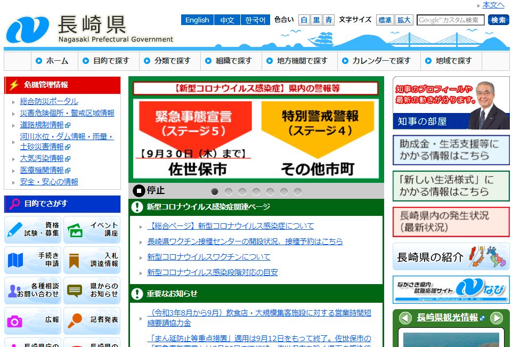Open the 入札 調達情報 bookmark icon tile

[92, 260]
